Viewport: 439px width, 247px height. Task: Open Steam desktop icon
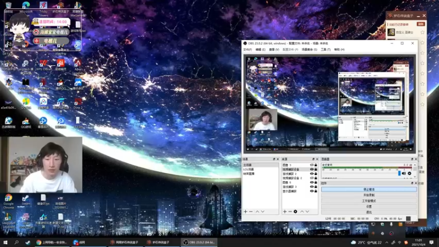tap(26, 200)
